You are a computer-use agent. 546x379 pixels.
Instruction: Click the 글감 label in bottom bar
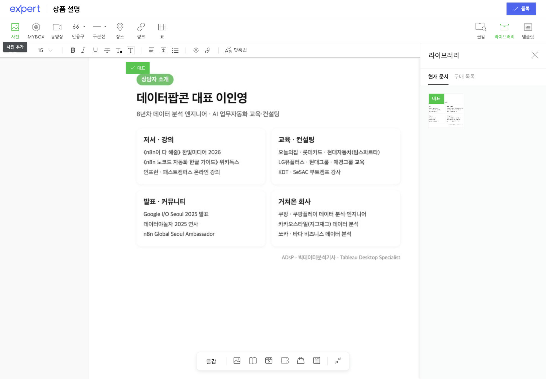click(x=211, y=361)
